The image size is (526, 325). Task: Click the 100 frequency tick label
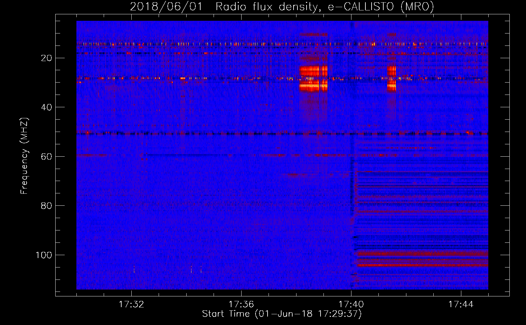point(44,255)
